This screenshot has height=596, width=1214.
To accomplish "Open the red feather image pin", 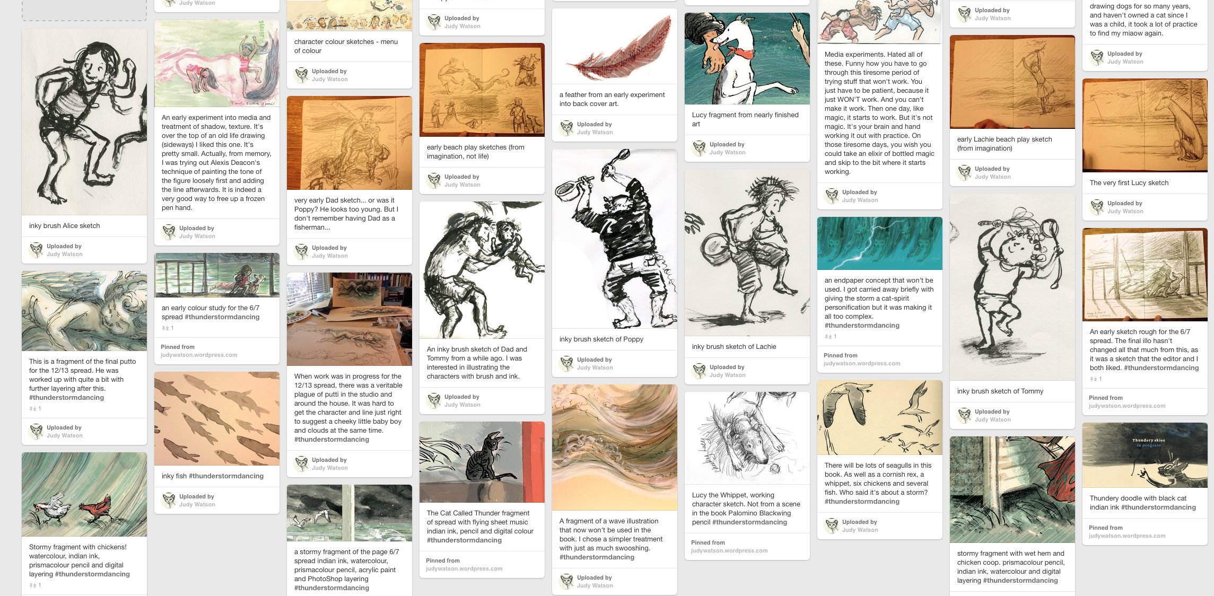I will [x=615, y=47].
